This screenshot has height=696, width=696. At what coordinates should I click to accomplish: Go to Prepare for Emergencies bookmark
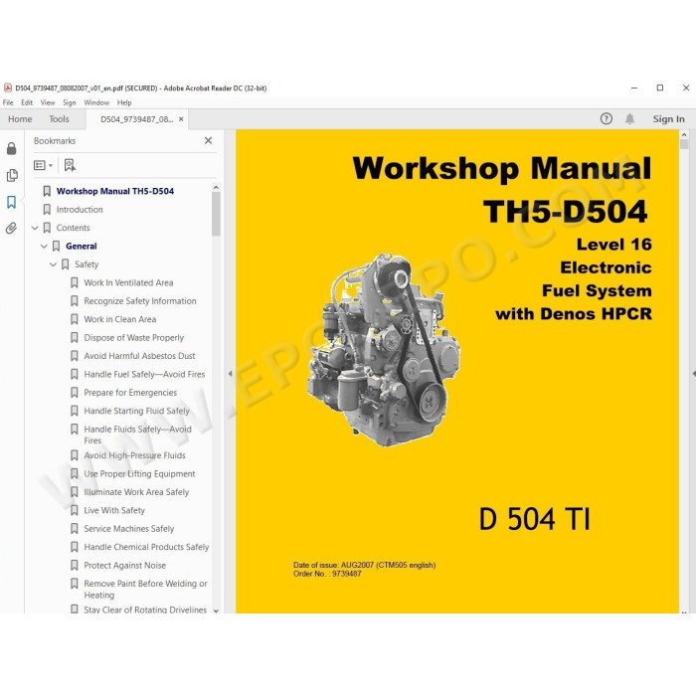[x=130, y=393]
